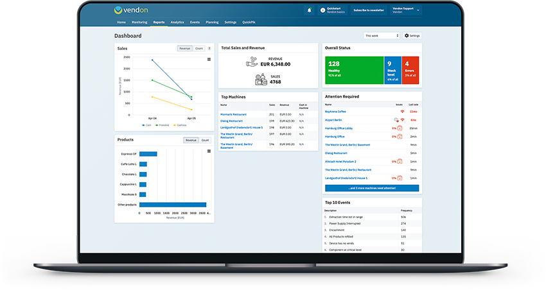The width and height of the screenshot is (546, 290).
Task: Open the Monitoring menu
Action: point(139,22)
